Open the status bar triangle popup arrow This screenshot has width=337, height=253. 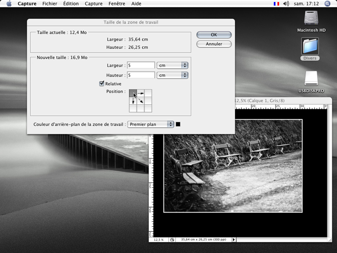(234, 240)
